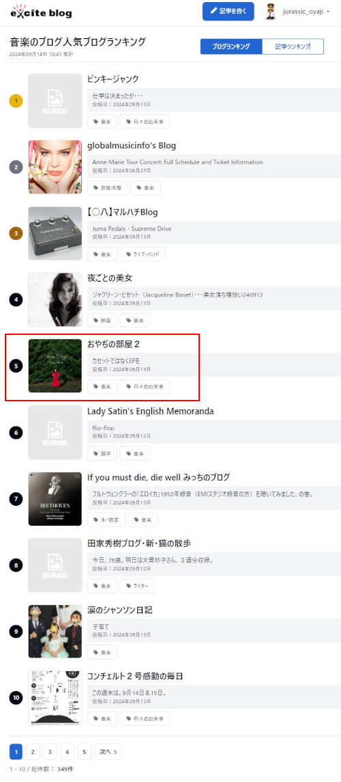
Task: Click the ライター tag chip
Action: tap(137, 586)
